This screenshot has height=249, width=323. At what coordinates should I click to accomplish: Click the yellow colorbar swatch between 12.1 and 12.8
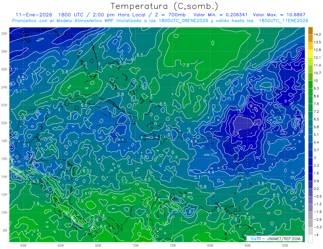310,54
